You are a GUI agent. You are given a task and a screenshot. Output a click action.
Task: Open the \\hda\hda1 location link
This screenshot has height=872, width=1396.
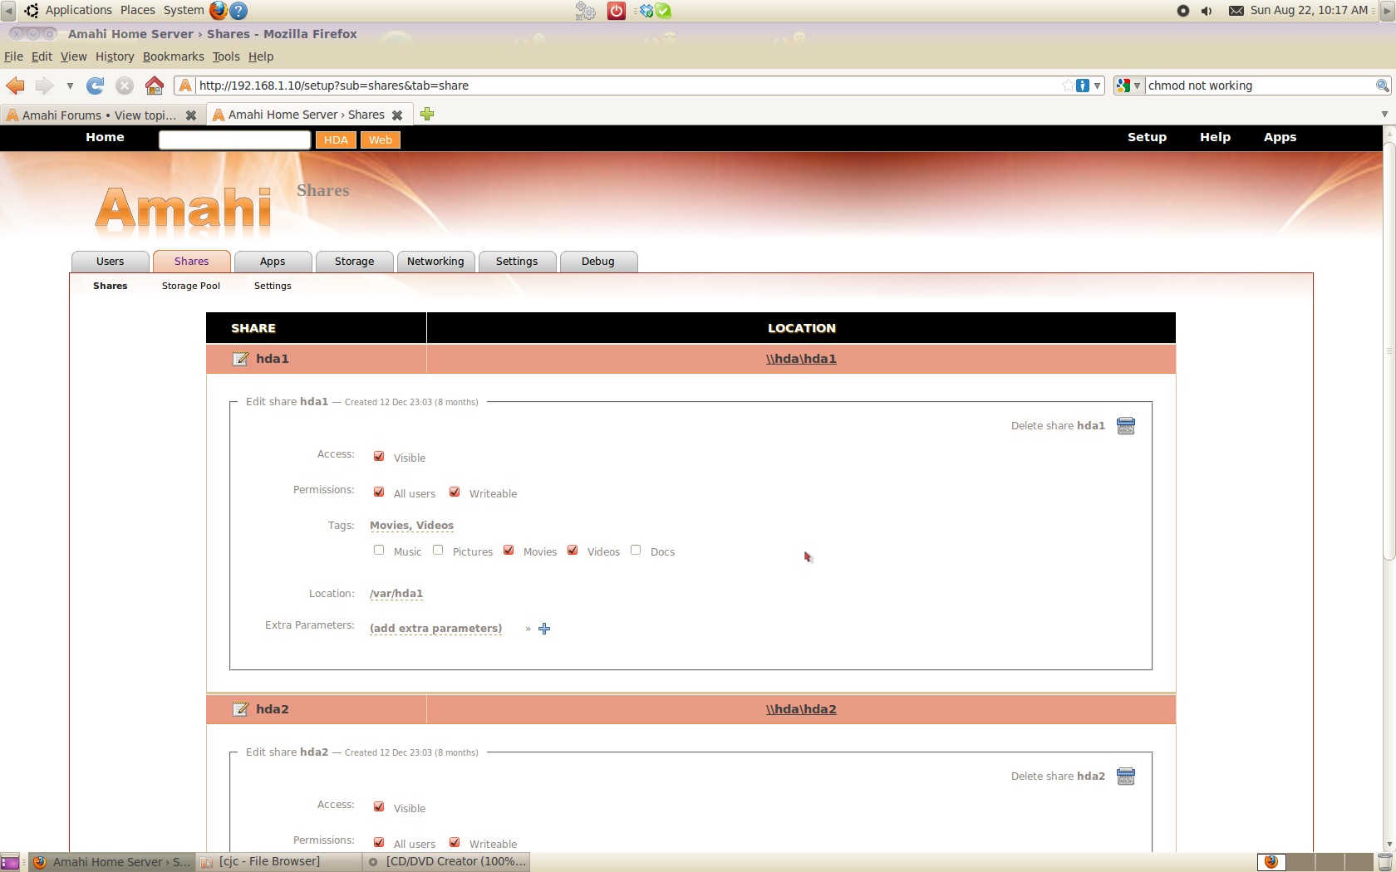coord(801,359)
